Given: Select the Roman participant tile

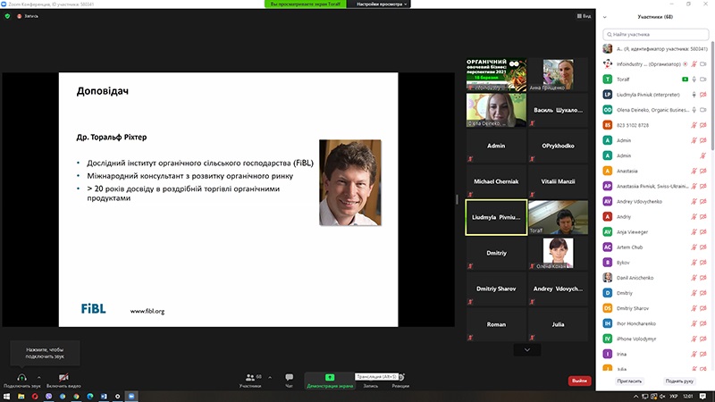Looking at the screenshot, I should pyautogui.click(x=496, y=324).
